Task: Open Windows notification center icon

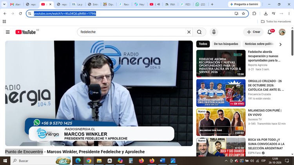Action: (287, 161)
